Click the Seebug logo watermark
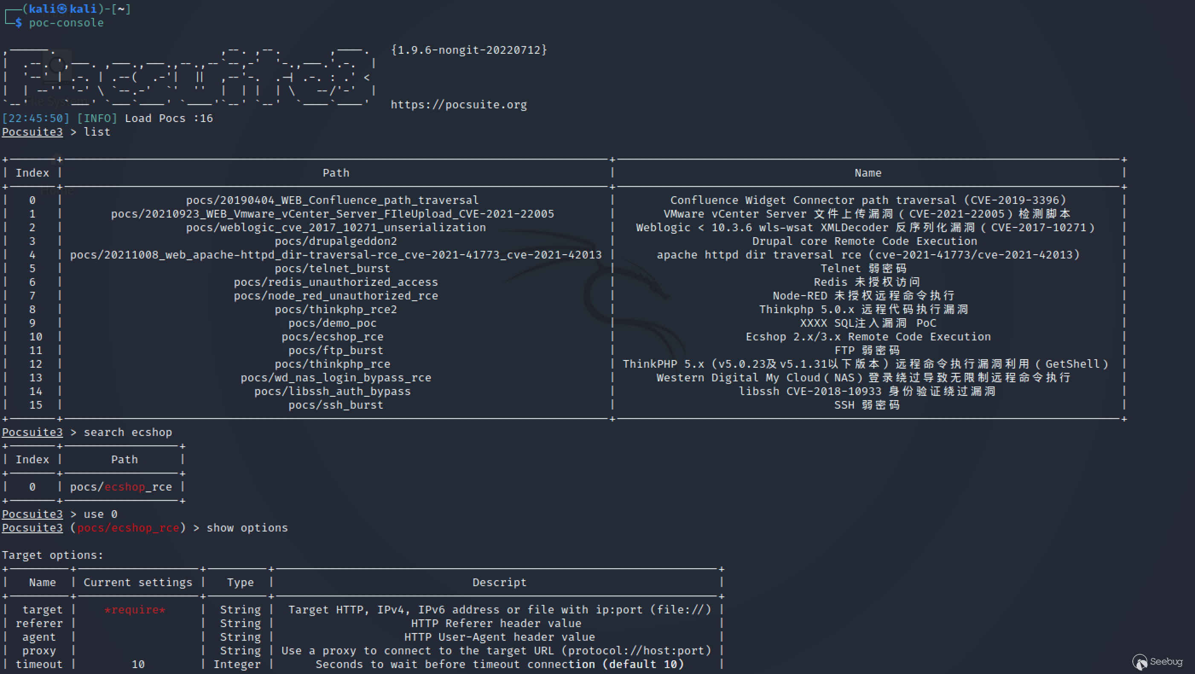Image resolution: width=1195 pixels, height=674 pixels. (x=1157, y=661)
